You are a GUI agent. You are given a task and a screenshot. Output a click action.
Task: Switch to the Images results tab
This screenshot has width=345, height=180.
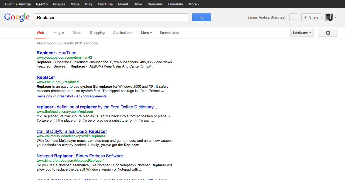click(x=58, y=33)
